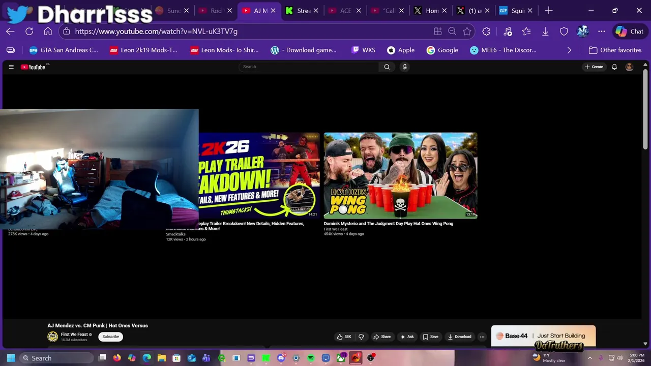Open the MEE6 - The Discor... bookmark
The image size is (651, 366).
coord(503,50)
